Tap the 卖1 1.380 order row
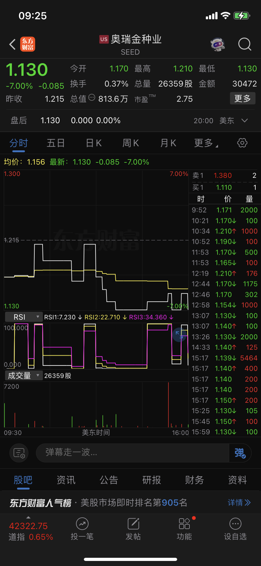 click(x=224, y=176)
